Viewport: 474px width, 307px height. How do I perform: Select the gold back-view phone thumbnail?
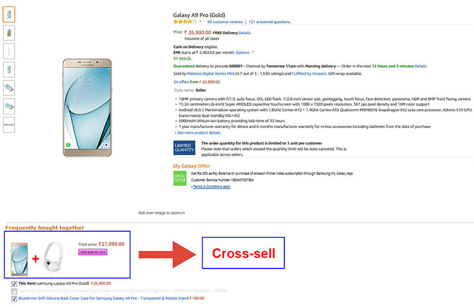click(9, 33)
